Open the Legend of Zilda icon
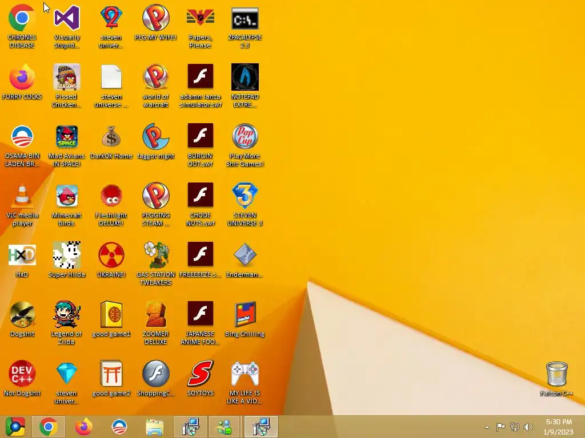This screenshot has height=438, width=585. (x=67, y=323)
